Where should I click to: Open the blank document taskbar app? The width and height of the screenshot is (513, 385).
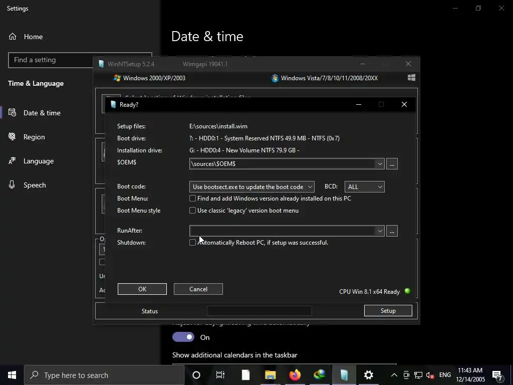click(245, 375)
